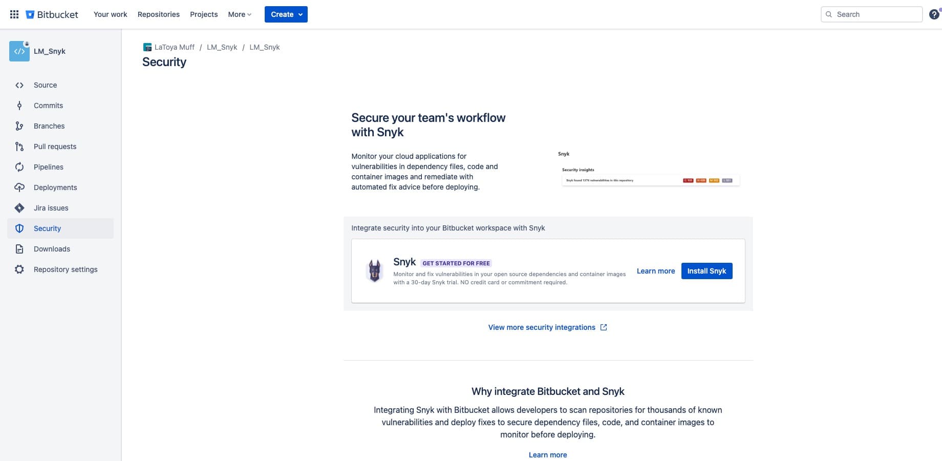
Task: Click inside the Search field
Action: [x=871, y=14]
